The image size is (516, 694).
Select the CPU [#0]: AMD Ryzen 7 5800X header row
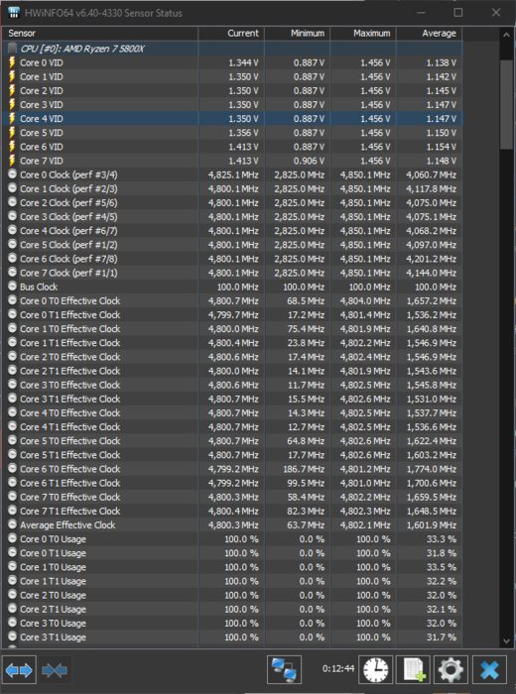click(232, 49)
